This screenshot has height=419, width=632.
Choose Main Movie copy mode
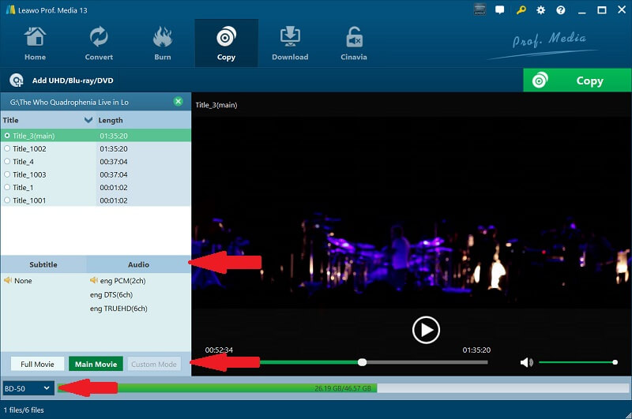tap(96, 364)
